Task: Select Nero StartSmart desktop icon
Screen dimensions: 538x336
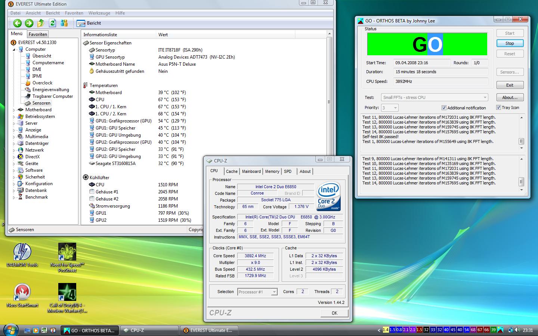Action: pyautogui.click(x=22, y=292)
